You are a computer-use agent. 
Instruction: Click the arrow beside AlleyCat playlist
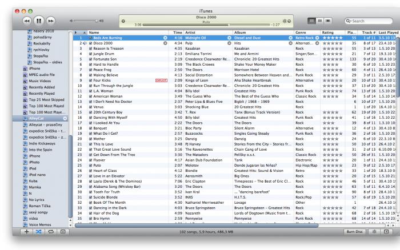65,118
